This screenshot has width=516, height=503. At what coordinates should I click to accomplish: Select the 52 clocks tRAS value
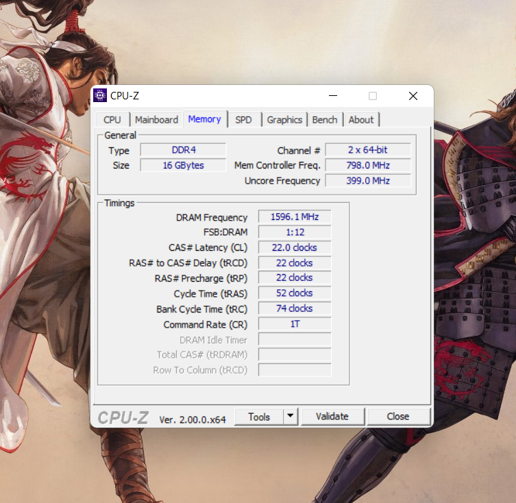tap(295, 293)
